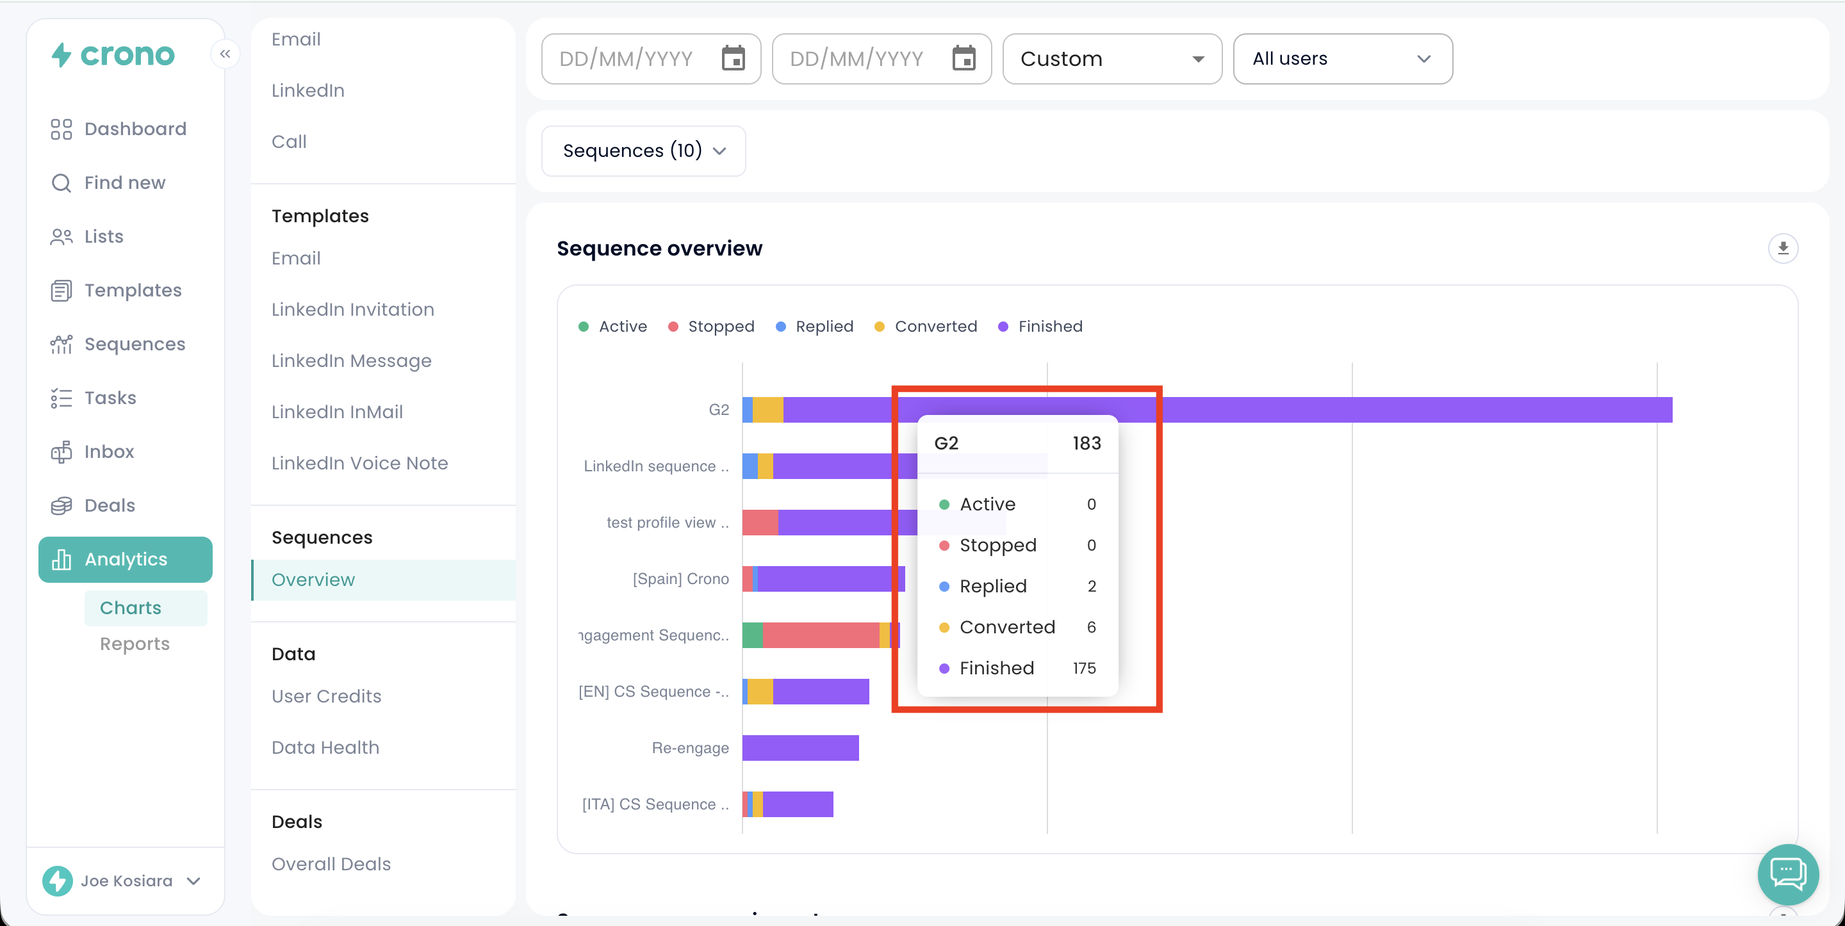Screen dimensions: 1845x926
Task: Collapse the sidebar with the double-chevron icon
Action: (x=225, y=54)
